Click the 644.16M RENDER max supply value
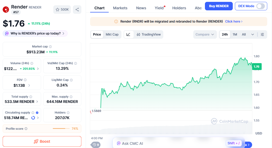 click(x=62, y=102)
